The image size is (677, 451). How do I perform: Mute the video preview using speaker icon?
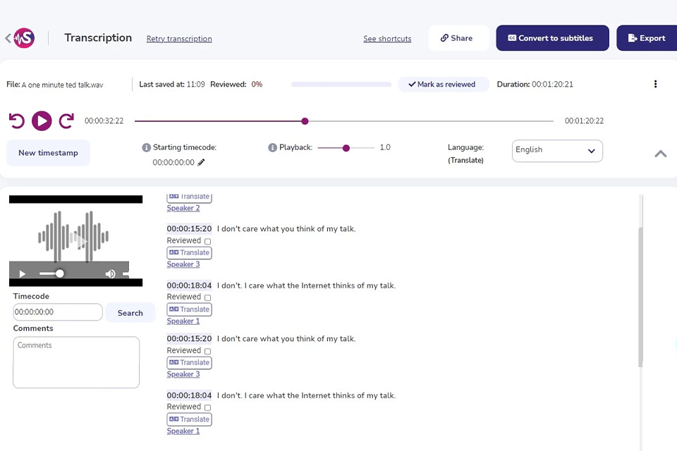pos(111,273)
